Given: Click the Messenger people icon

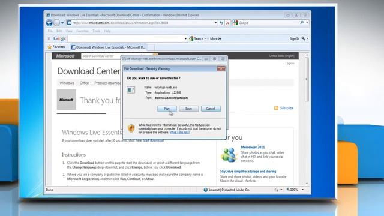Looking at the screenshot, I should 229,155.
